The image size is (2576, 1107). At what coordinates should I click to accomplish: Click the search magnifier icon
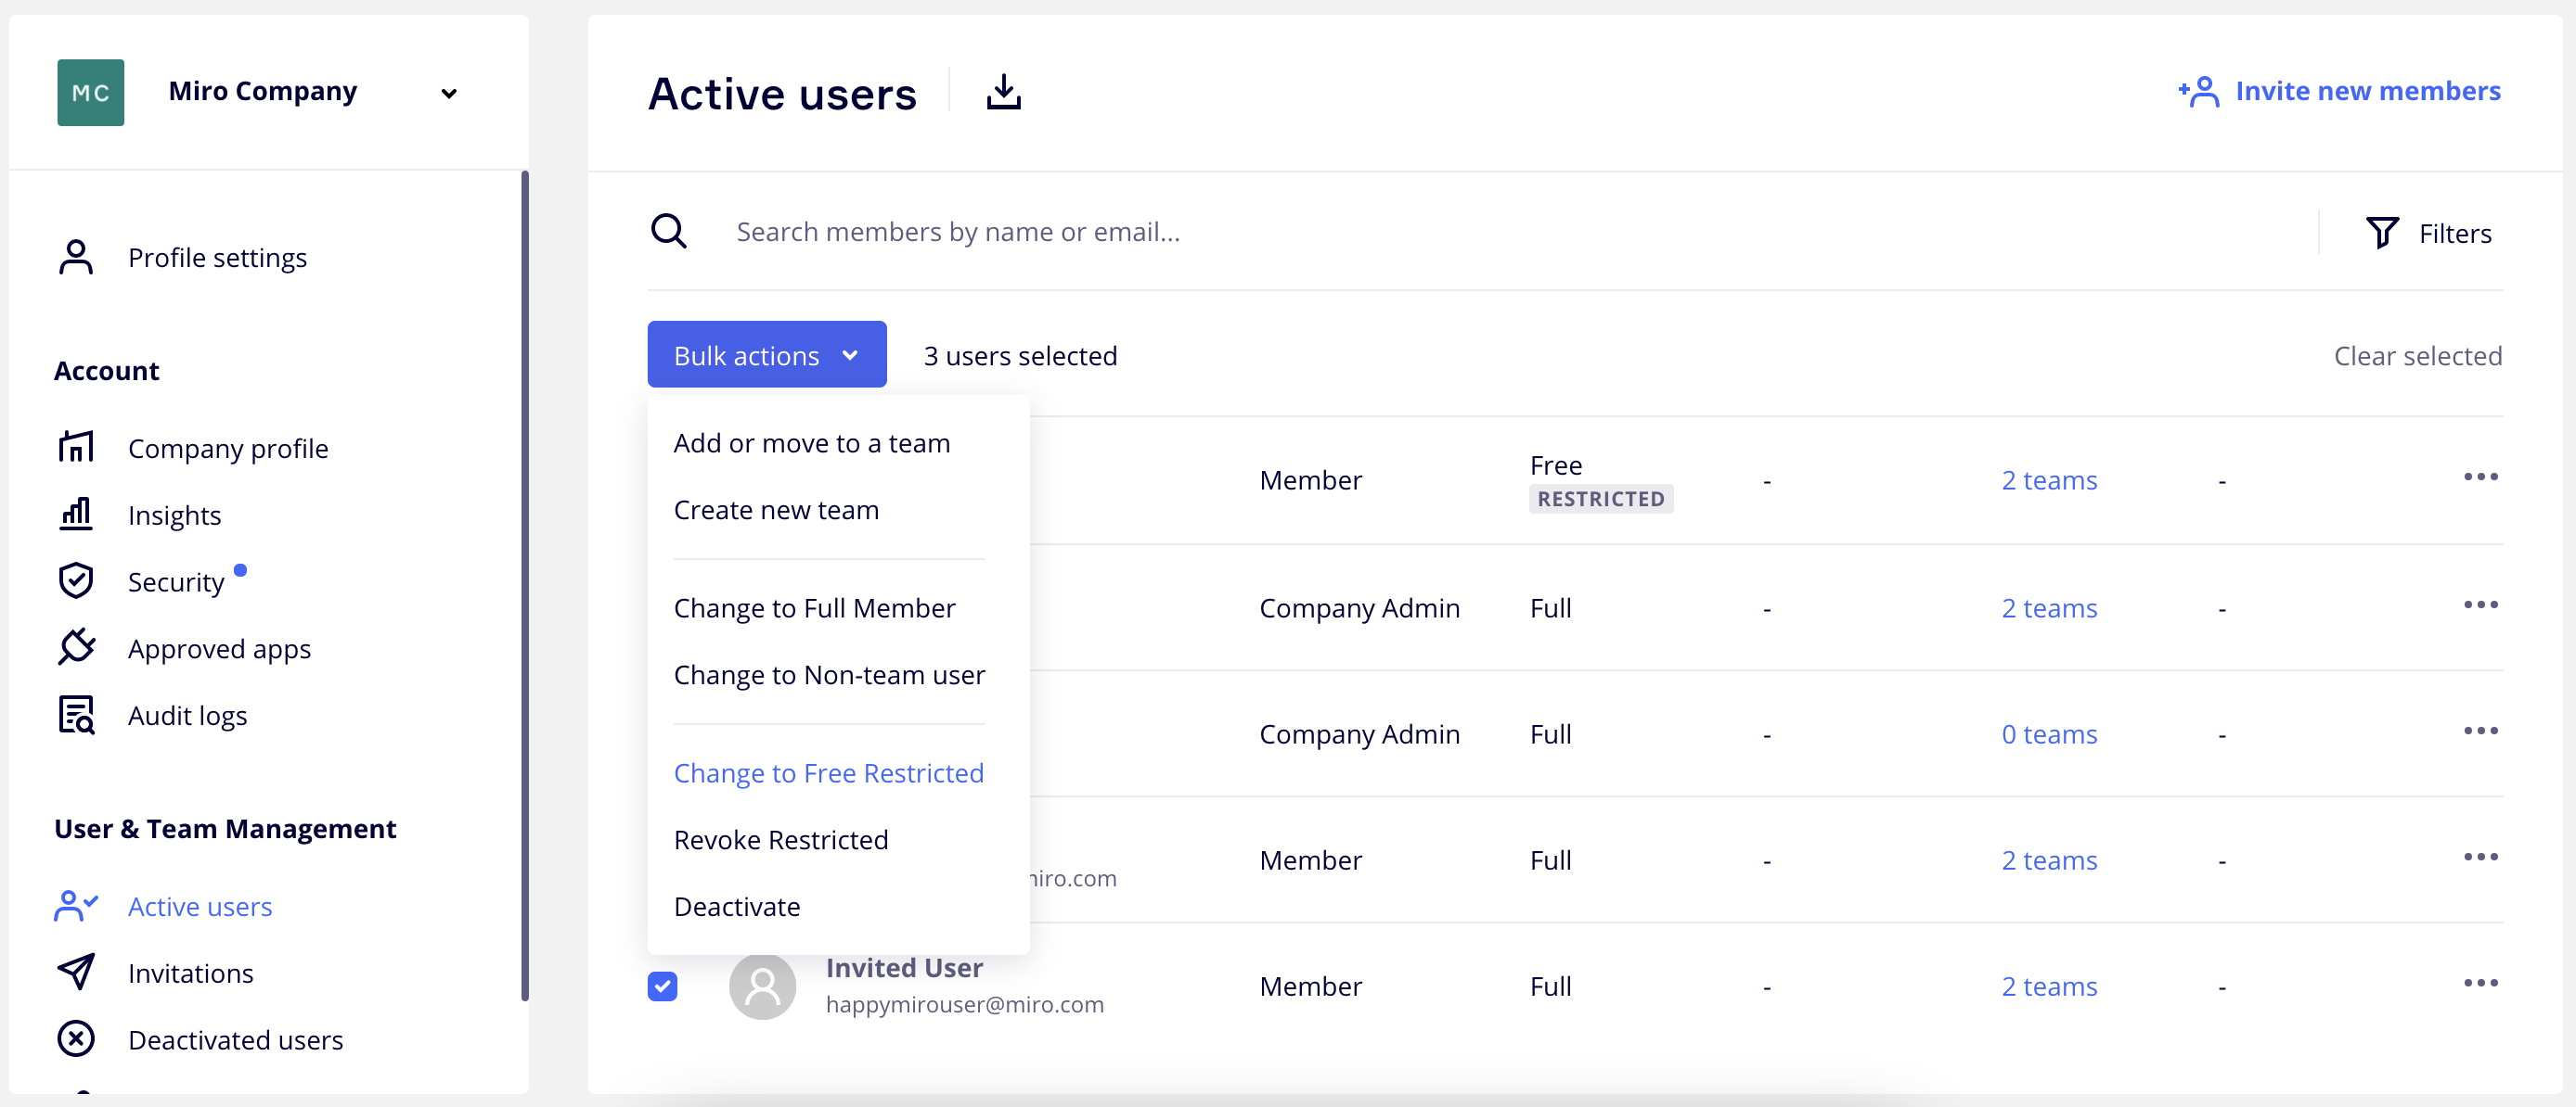coord(668,232)
